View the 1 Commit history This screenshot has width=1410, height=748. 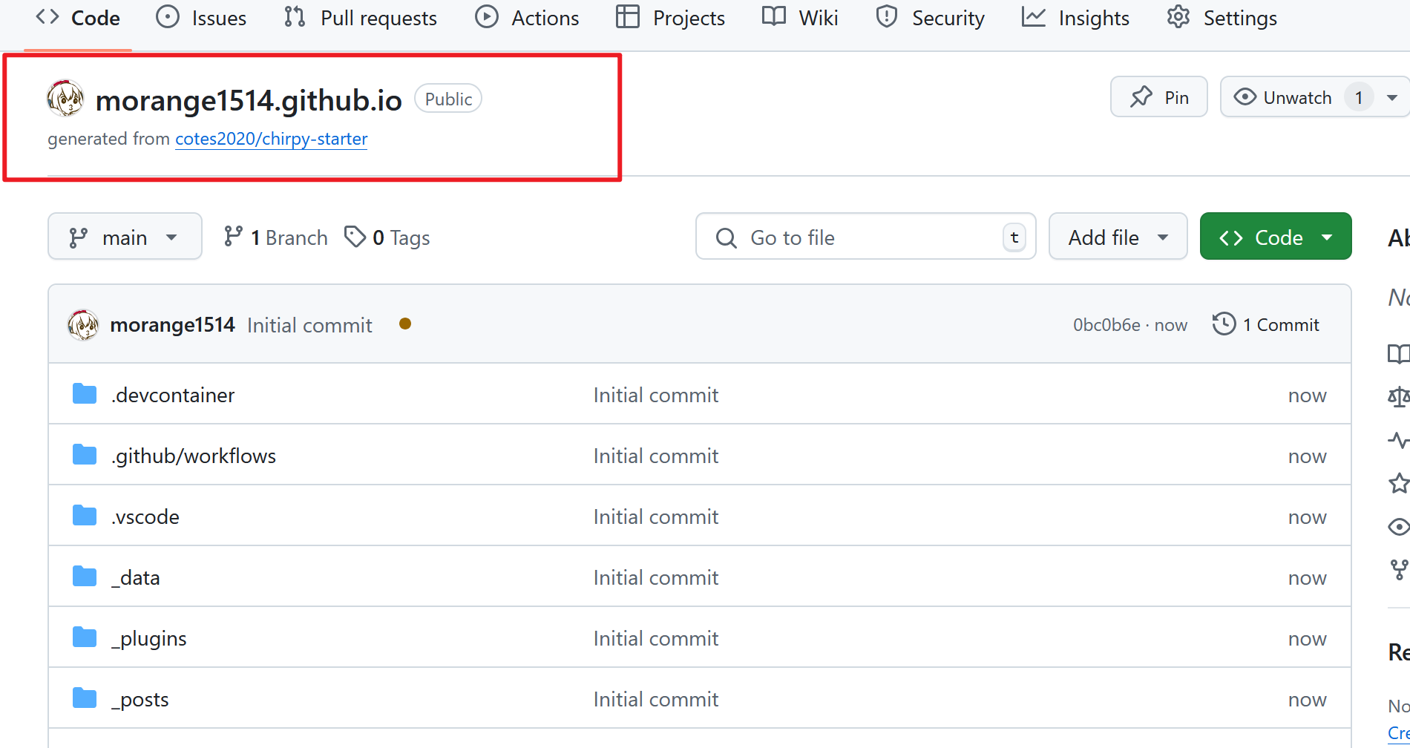click(x=1266, y=324)
